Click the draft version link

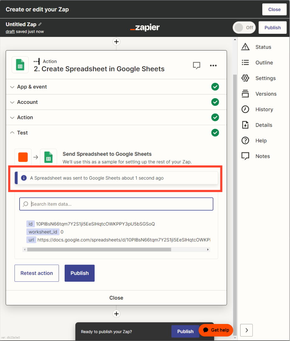[x=10, y=32]
